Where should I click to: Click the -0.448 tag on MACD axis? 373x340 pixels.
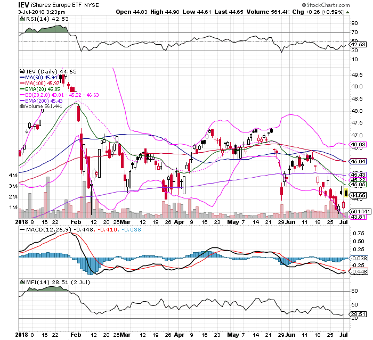[359, 271]
